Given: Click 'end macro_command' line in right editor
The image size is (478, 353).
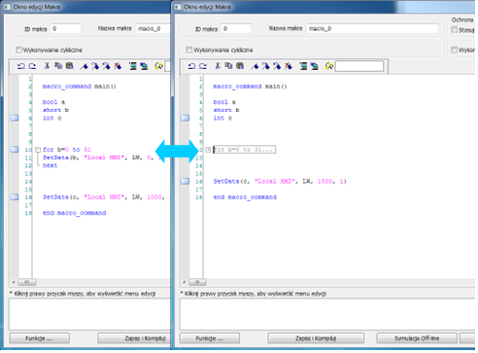Looking at the screenshot, I should click(245, 197).
